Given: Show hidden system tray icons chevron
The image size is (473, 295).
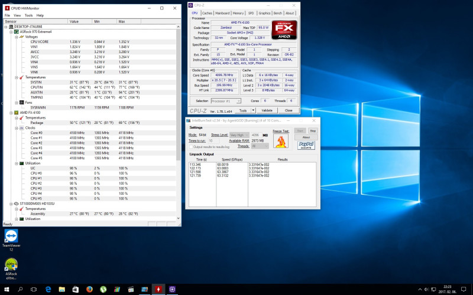Looking at the screenshot, I should [x=420, y=290].
